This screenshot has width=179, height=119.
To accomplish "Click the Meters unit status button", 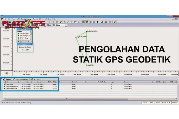I will pyautogui.click(x=145, y=103).
